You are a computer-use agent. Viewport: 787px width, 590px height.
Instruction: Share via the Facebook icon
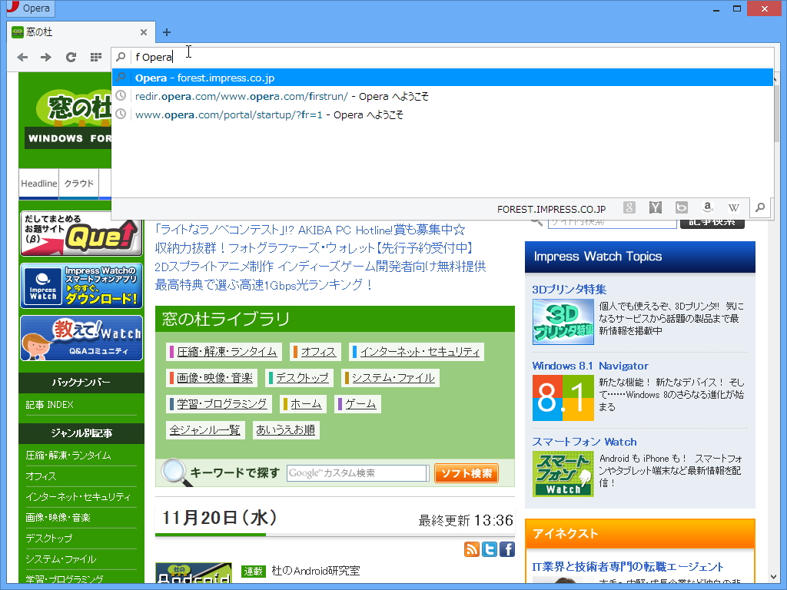pyautogui.click(x=506, y=549)
